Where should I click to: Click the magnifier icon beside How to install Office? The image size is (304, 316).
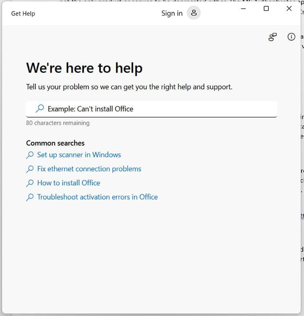(30, 183)
